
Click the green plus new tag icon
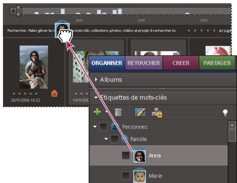pos(97,112)
